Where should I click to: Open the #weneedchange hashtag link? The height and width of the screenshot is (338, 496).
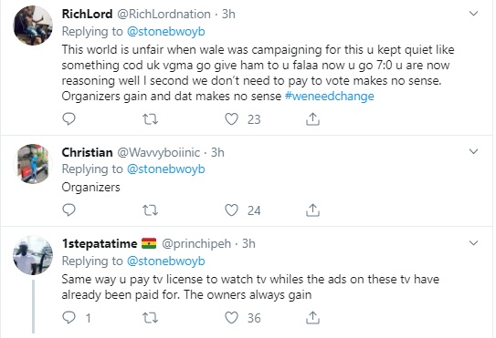coord(329,96)
